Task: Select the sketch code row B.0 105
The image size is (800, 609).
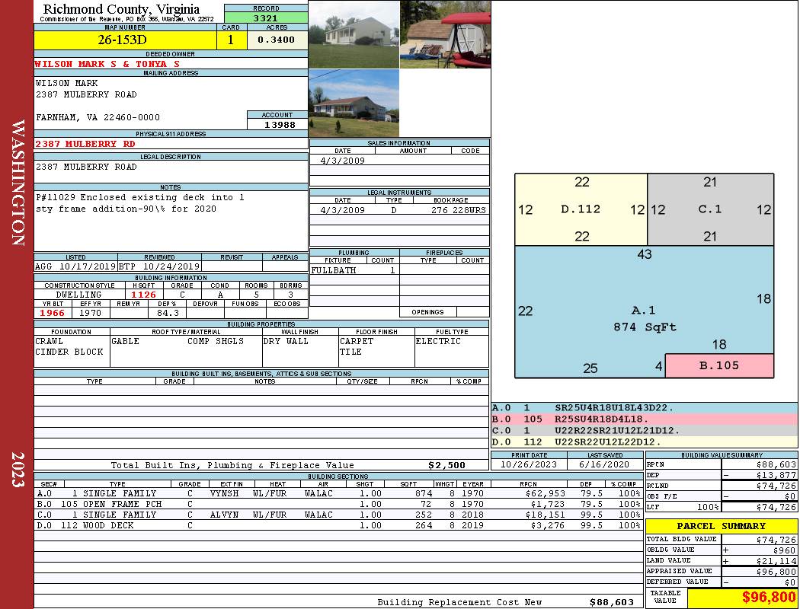Action: tap(644, 419)
